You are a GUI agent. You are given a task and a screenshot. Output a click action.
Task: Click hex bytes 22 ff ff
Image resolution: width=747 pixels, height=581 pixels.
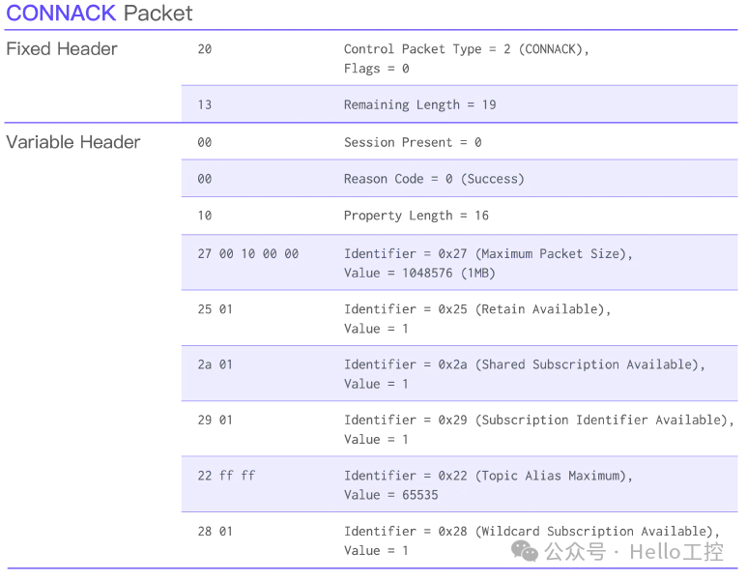(x=227, y=476)
